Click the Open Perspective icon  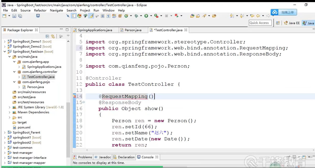278,23
